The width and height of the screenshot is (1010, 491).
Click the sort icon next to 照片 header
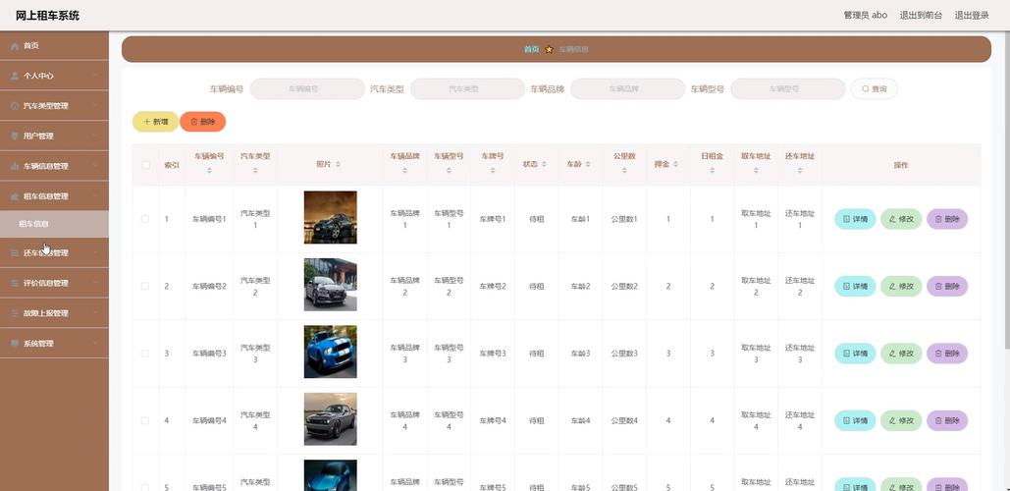(338, 165)
